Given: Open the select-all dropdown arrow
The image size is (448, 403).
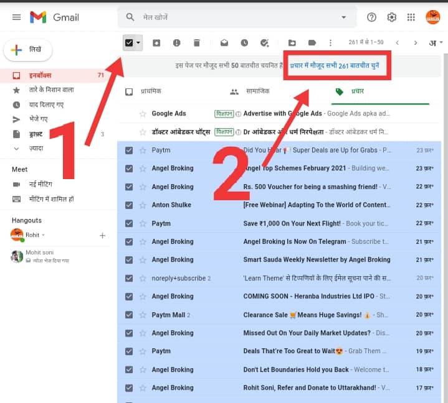Looking at the screenshot, I should 138,43.
